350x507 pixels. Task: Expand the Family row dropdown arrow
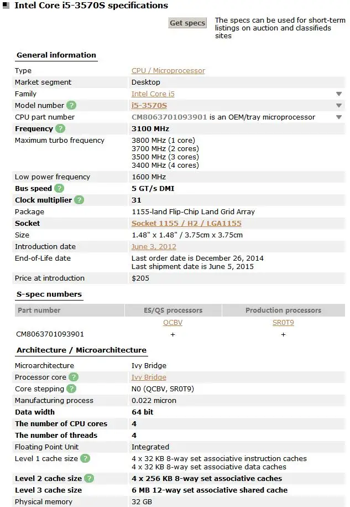[x=339, y=94]
